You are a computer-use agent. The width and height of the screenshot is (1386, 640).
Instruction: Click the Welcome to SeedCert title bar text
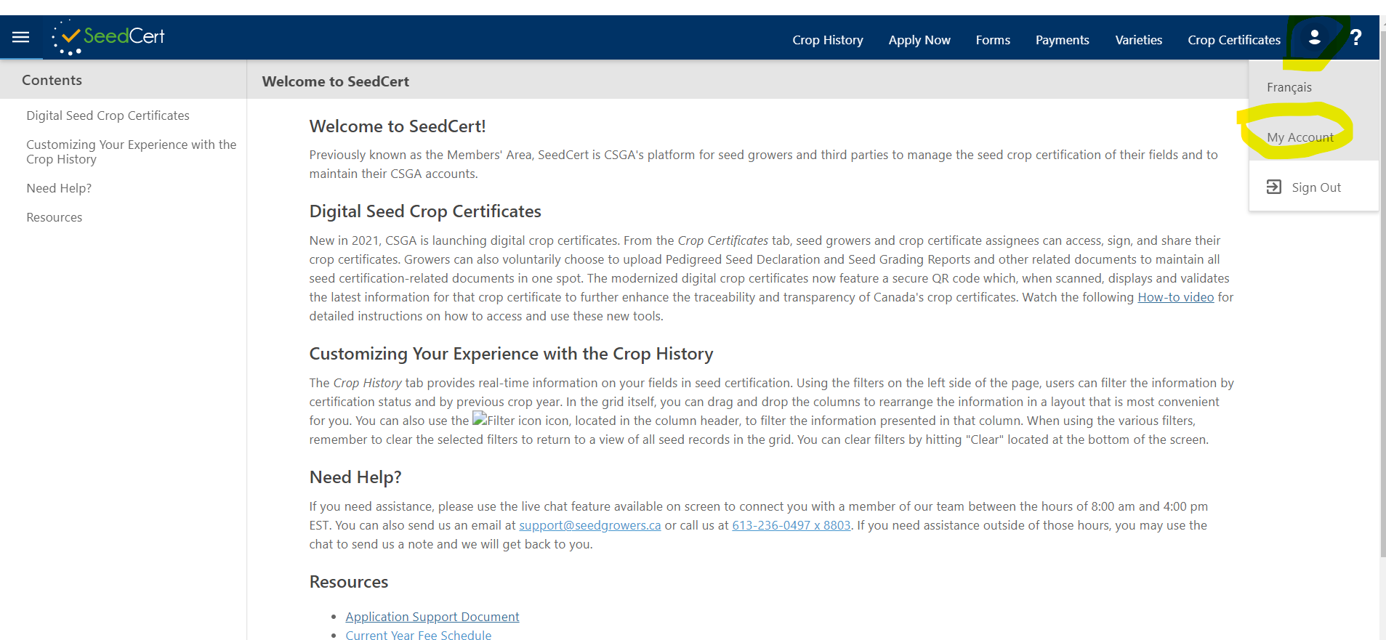click(x=335, y=81)
